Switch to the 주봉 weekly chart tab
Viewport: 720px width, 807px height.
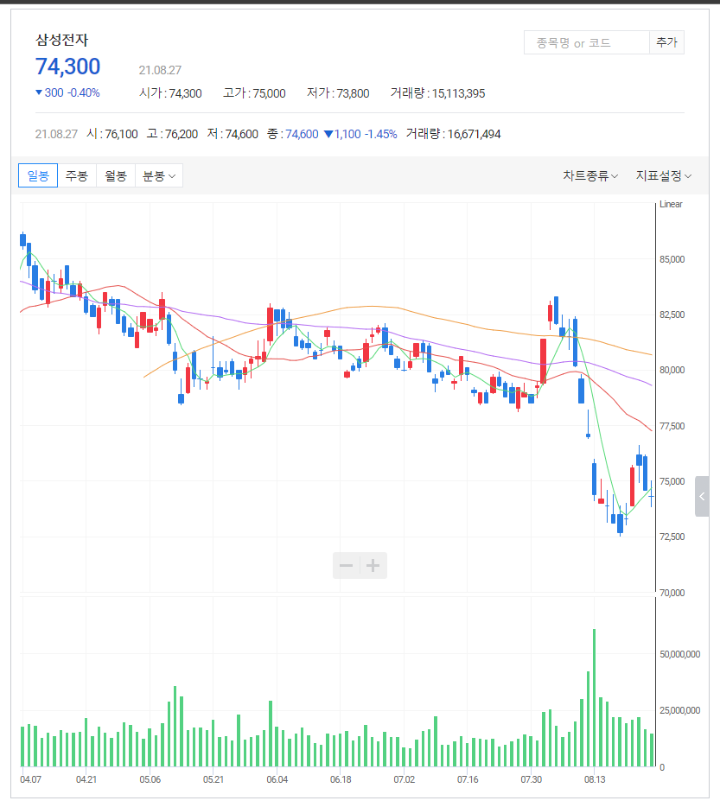(x=77, y=175)
